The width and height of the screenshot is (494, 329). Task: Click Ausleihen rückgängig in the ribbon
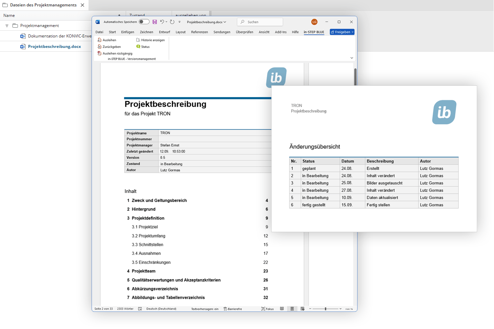pyautogui.click(x=117, y=53)
